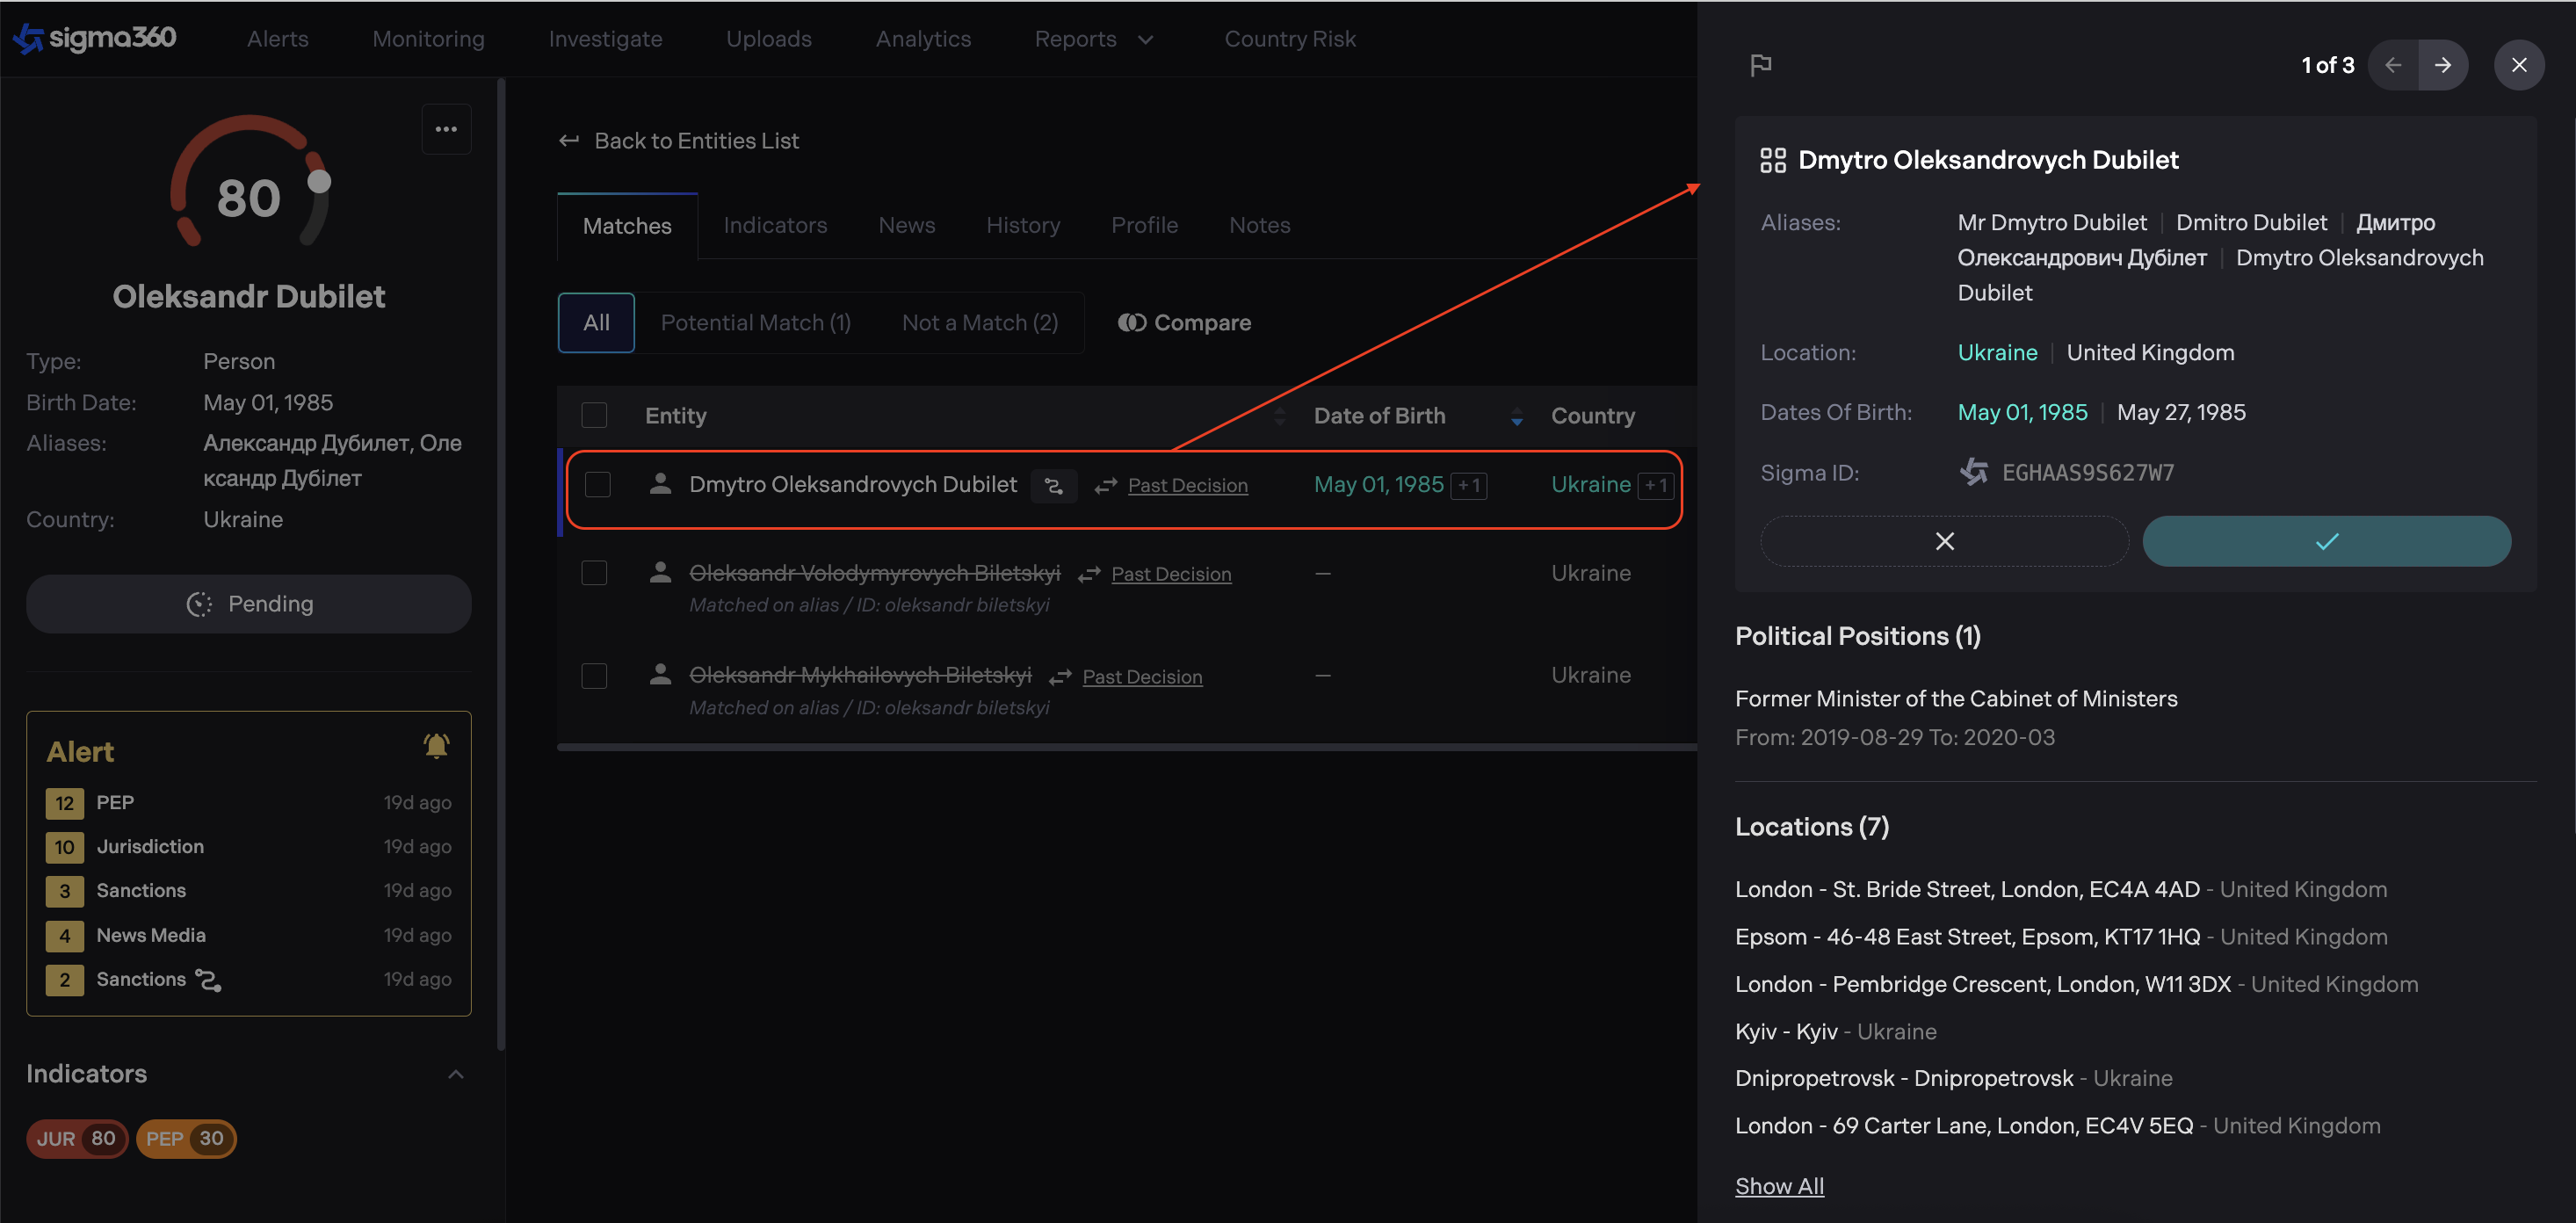Viewport: 2576px width, 1223px height.
Task: Open the Country Risk menu item
Action: [1289, 39]
